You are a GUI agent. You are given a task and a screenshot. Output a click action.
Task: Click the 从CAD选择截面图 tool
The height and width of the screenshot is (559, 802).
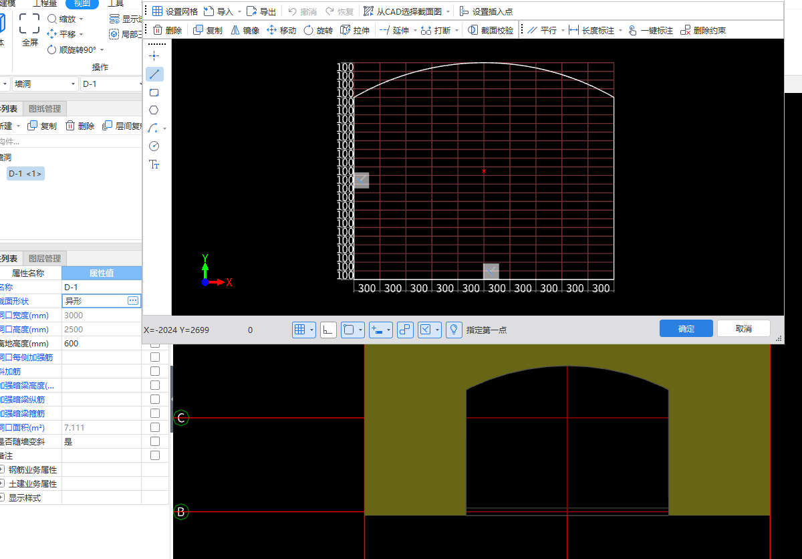(402, 11)
